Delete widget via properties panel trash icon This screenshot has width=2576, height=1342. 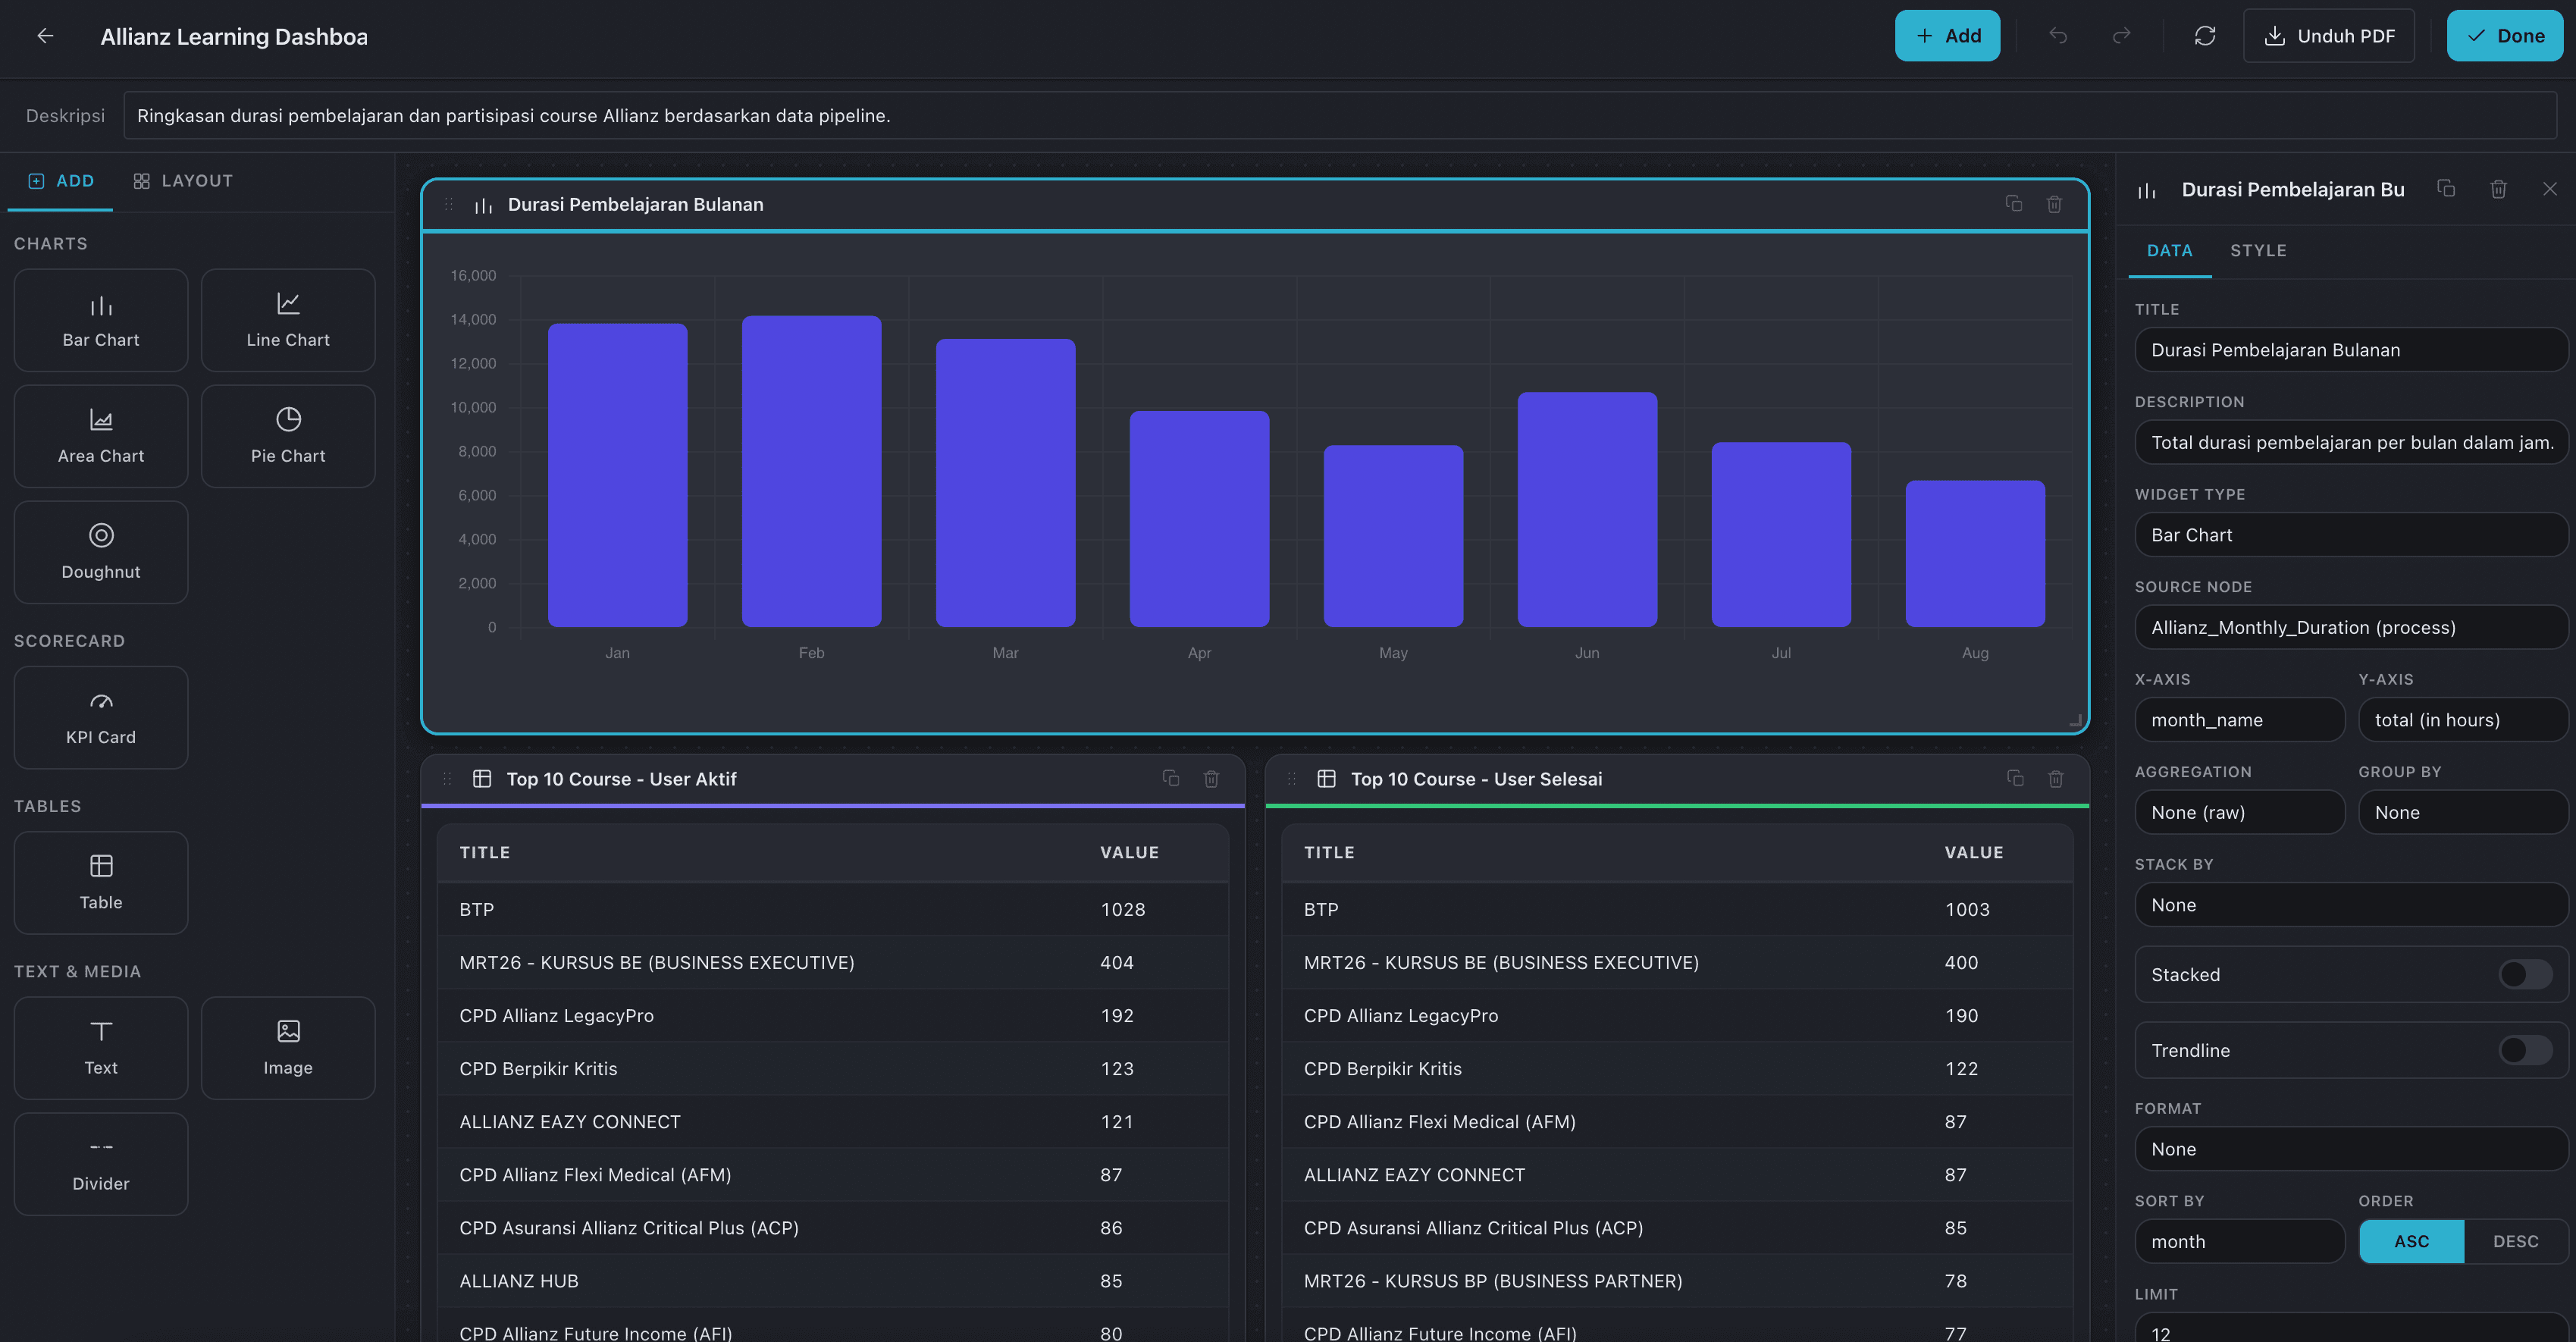point(2498,188)
